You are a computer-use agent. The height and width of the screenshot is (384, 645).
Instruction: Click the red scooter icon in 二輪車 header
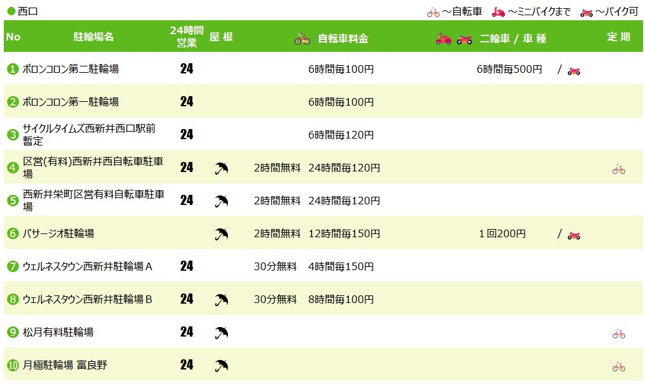click(x=444, y=39)
